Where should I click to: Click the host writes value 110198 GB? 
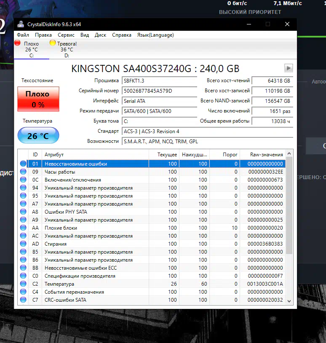272,91
